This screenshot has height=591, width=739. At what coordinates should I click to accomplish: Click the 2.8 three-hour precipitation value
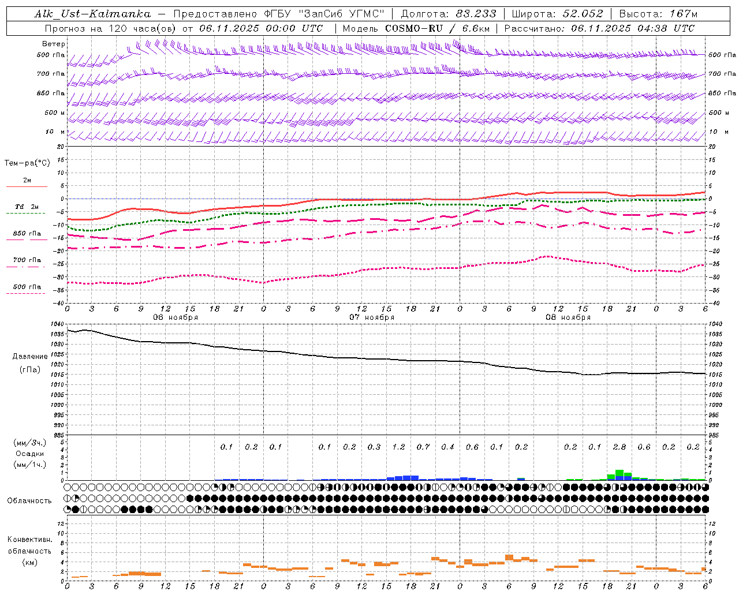point(619,447)
